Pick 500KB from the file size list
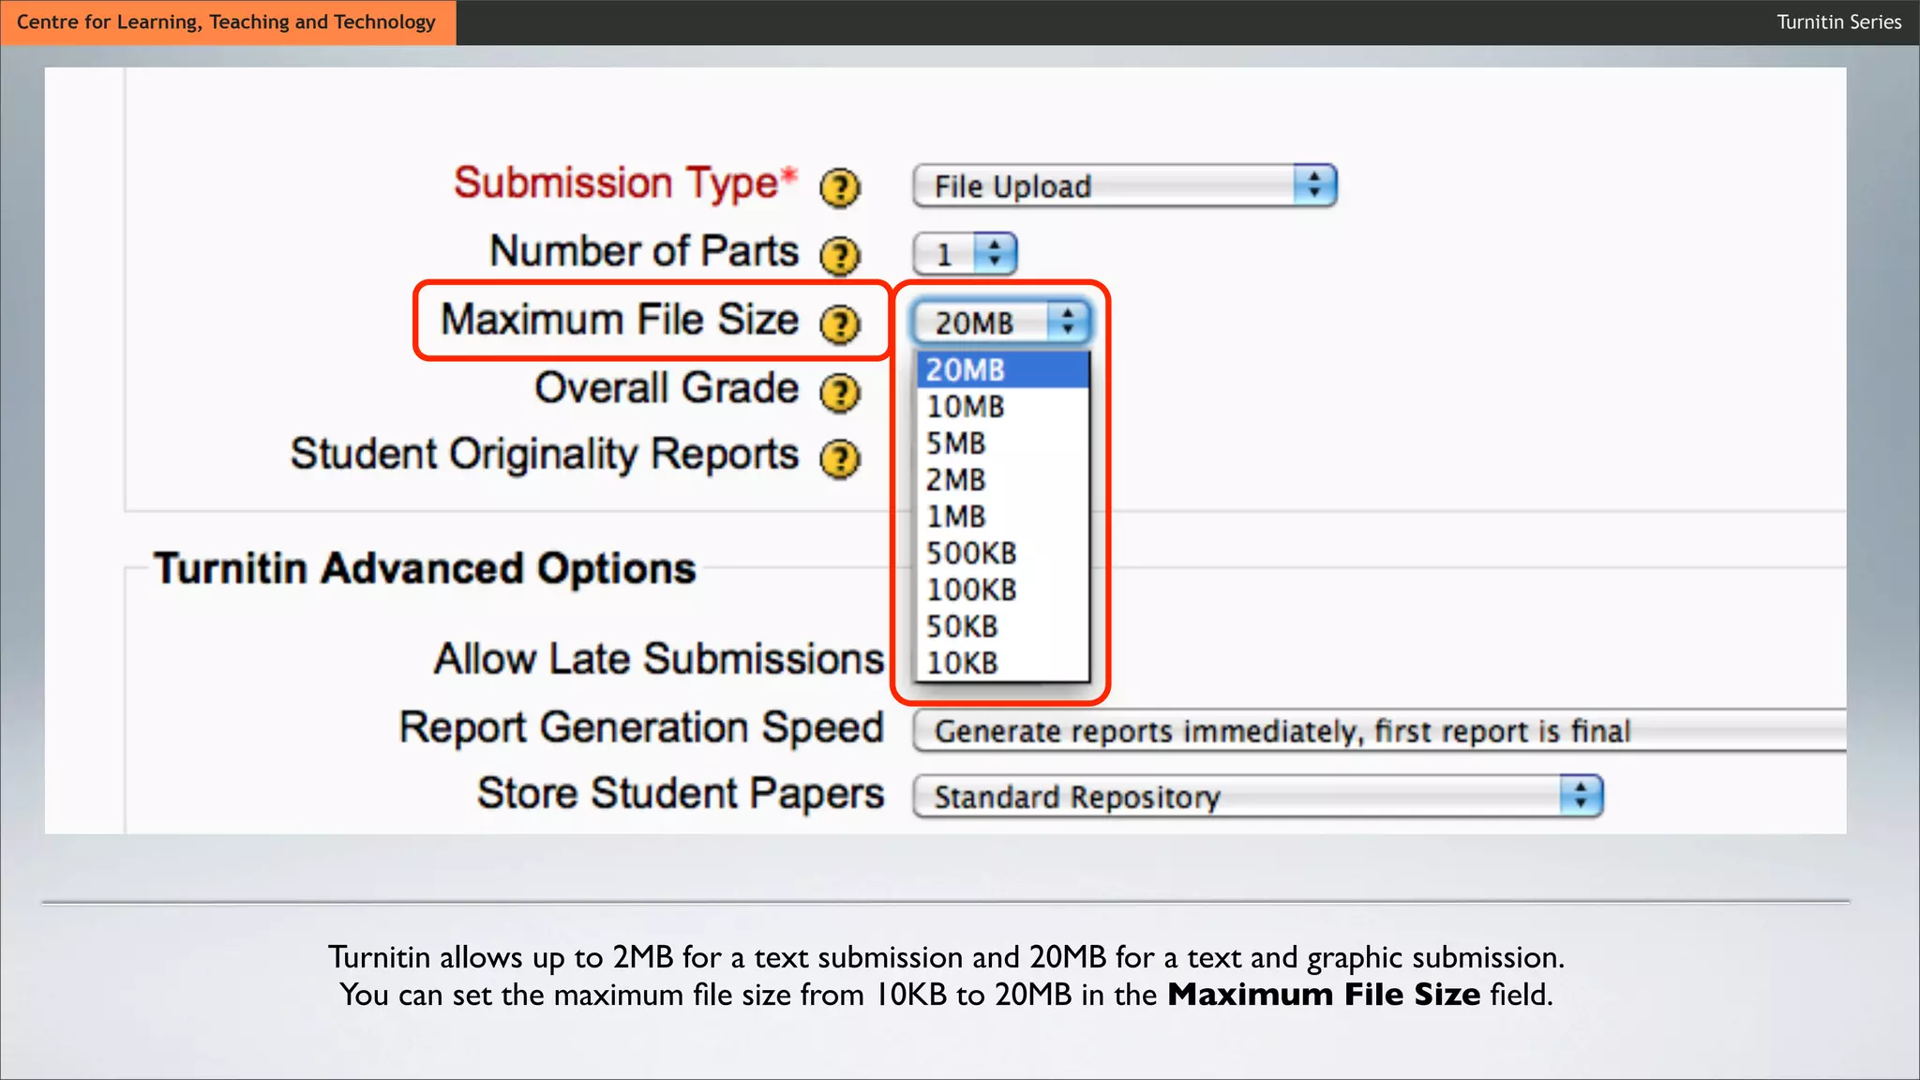The image size is (1920, 1080). 1002,553
